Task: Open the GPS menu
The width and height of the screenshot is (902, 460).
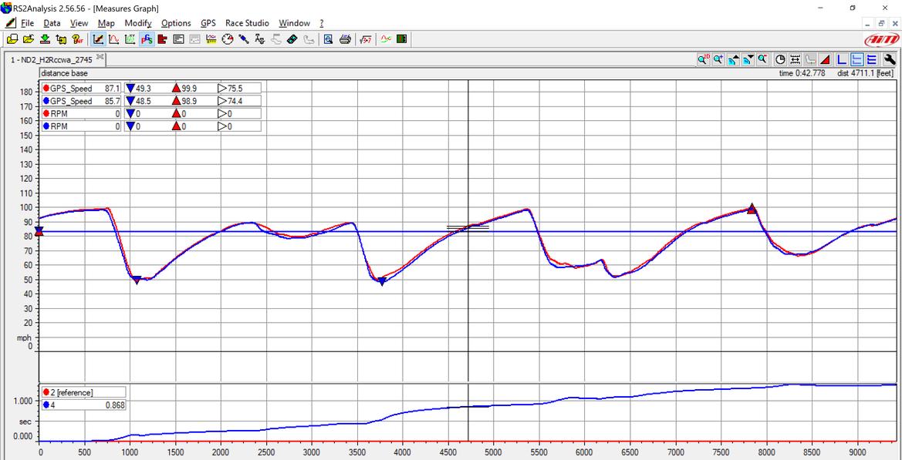Action: point(208,23)
